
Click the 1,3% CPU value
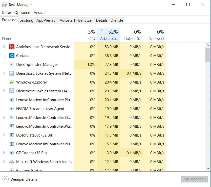pyautogui.click(x=91, y=65)
